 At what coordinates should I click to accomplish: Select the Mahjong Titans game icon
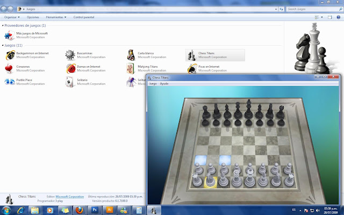pyautogui.click(x=131, y=68)
